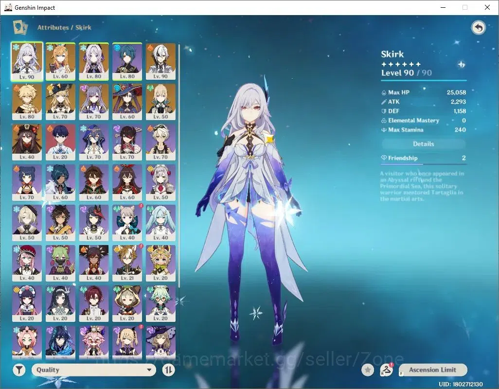The image size is (499, 389).
Task: Select Dori's portrait in the bottom row
Action: (x=94, y=342)
